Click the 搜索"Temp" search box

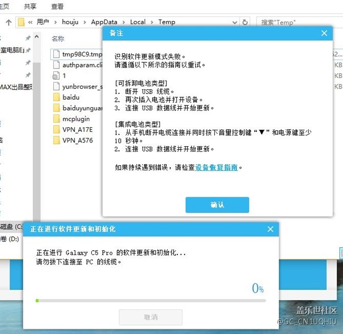pyautogui.click(x=300, y=22)
